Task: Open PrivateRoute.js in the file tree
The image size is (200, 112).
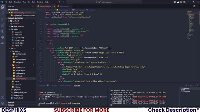Action: pyautogui.click(x=21, y=59)
